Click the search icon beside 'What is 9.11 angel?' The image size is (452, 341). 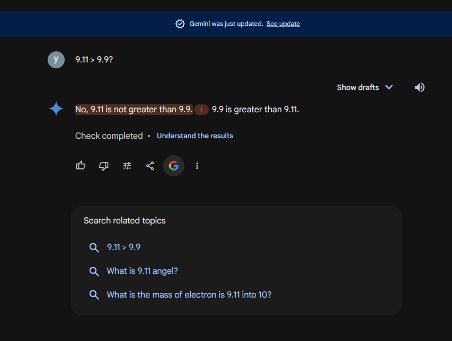(x=94, y=271)
